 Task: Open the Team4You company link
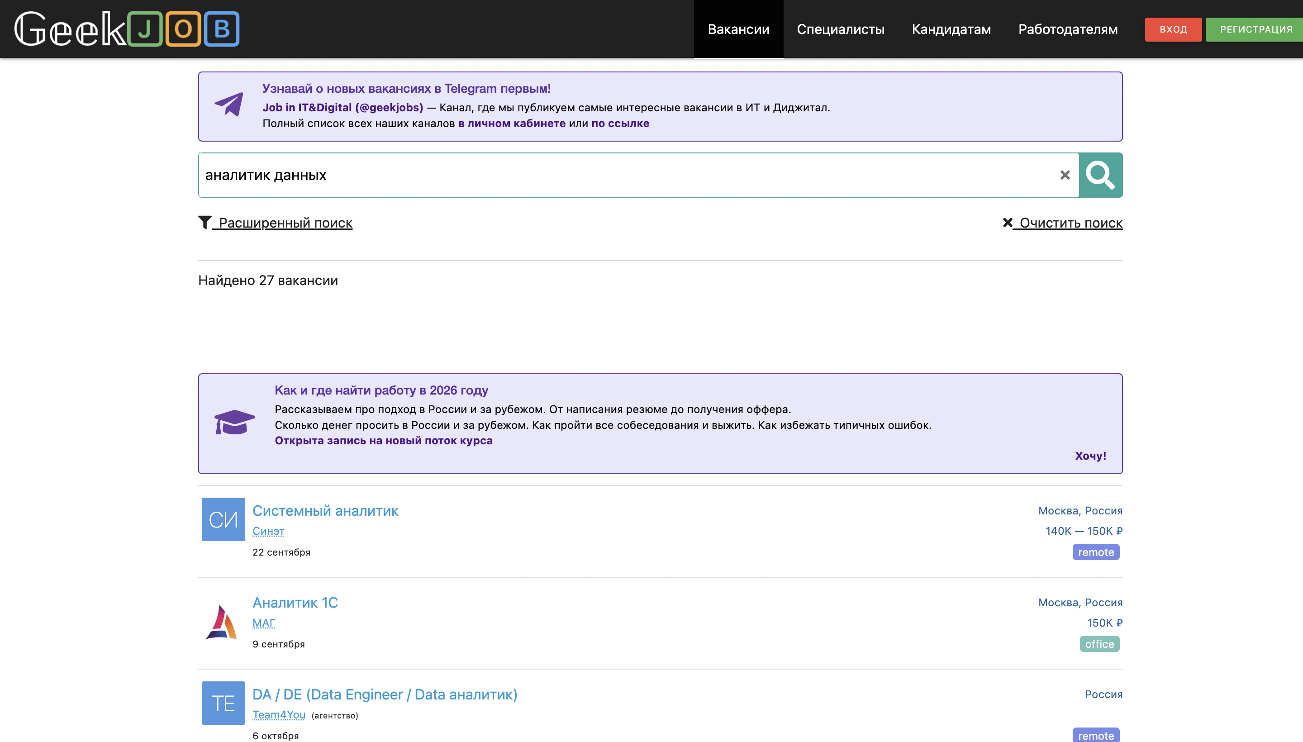click(279, 714)
